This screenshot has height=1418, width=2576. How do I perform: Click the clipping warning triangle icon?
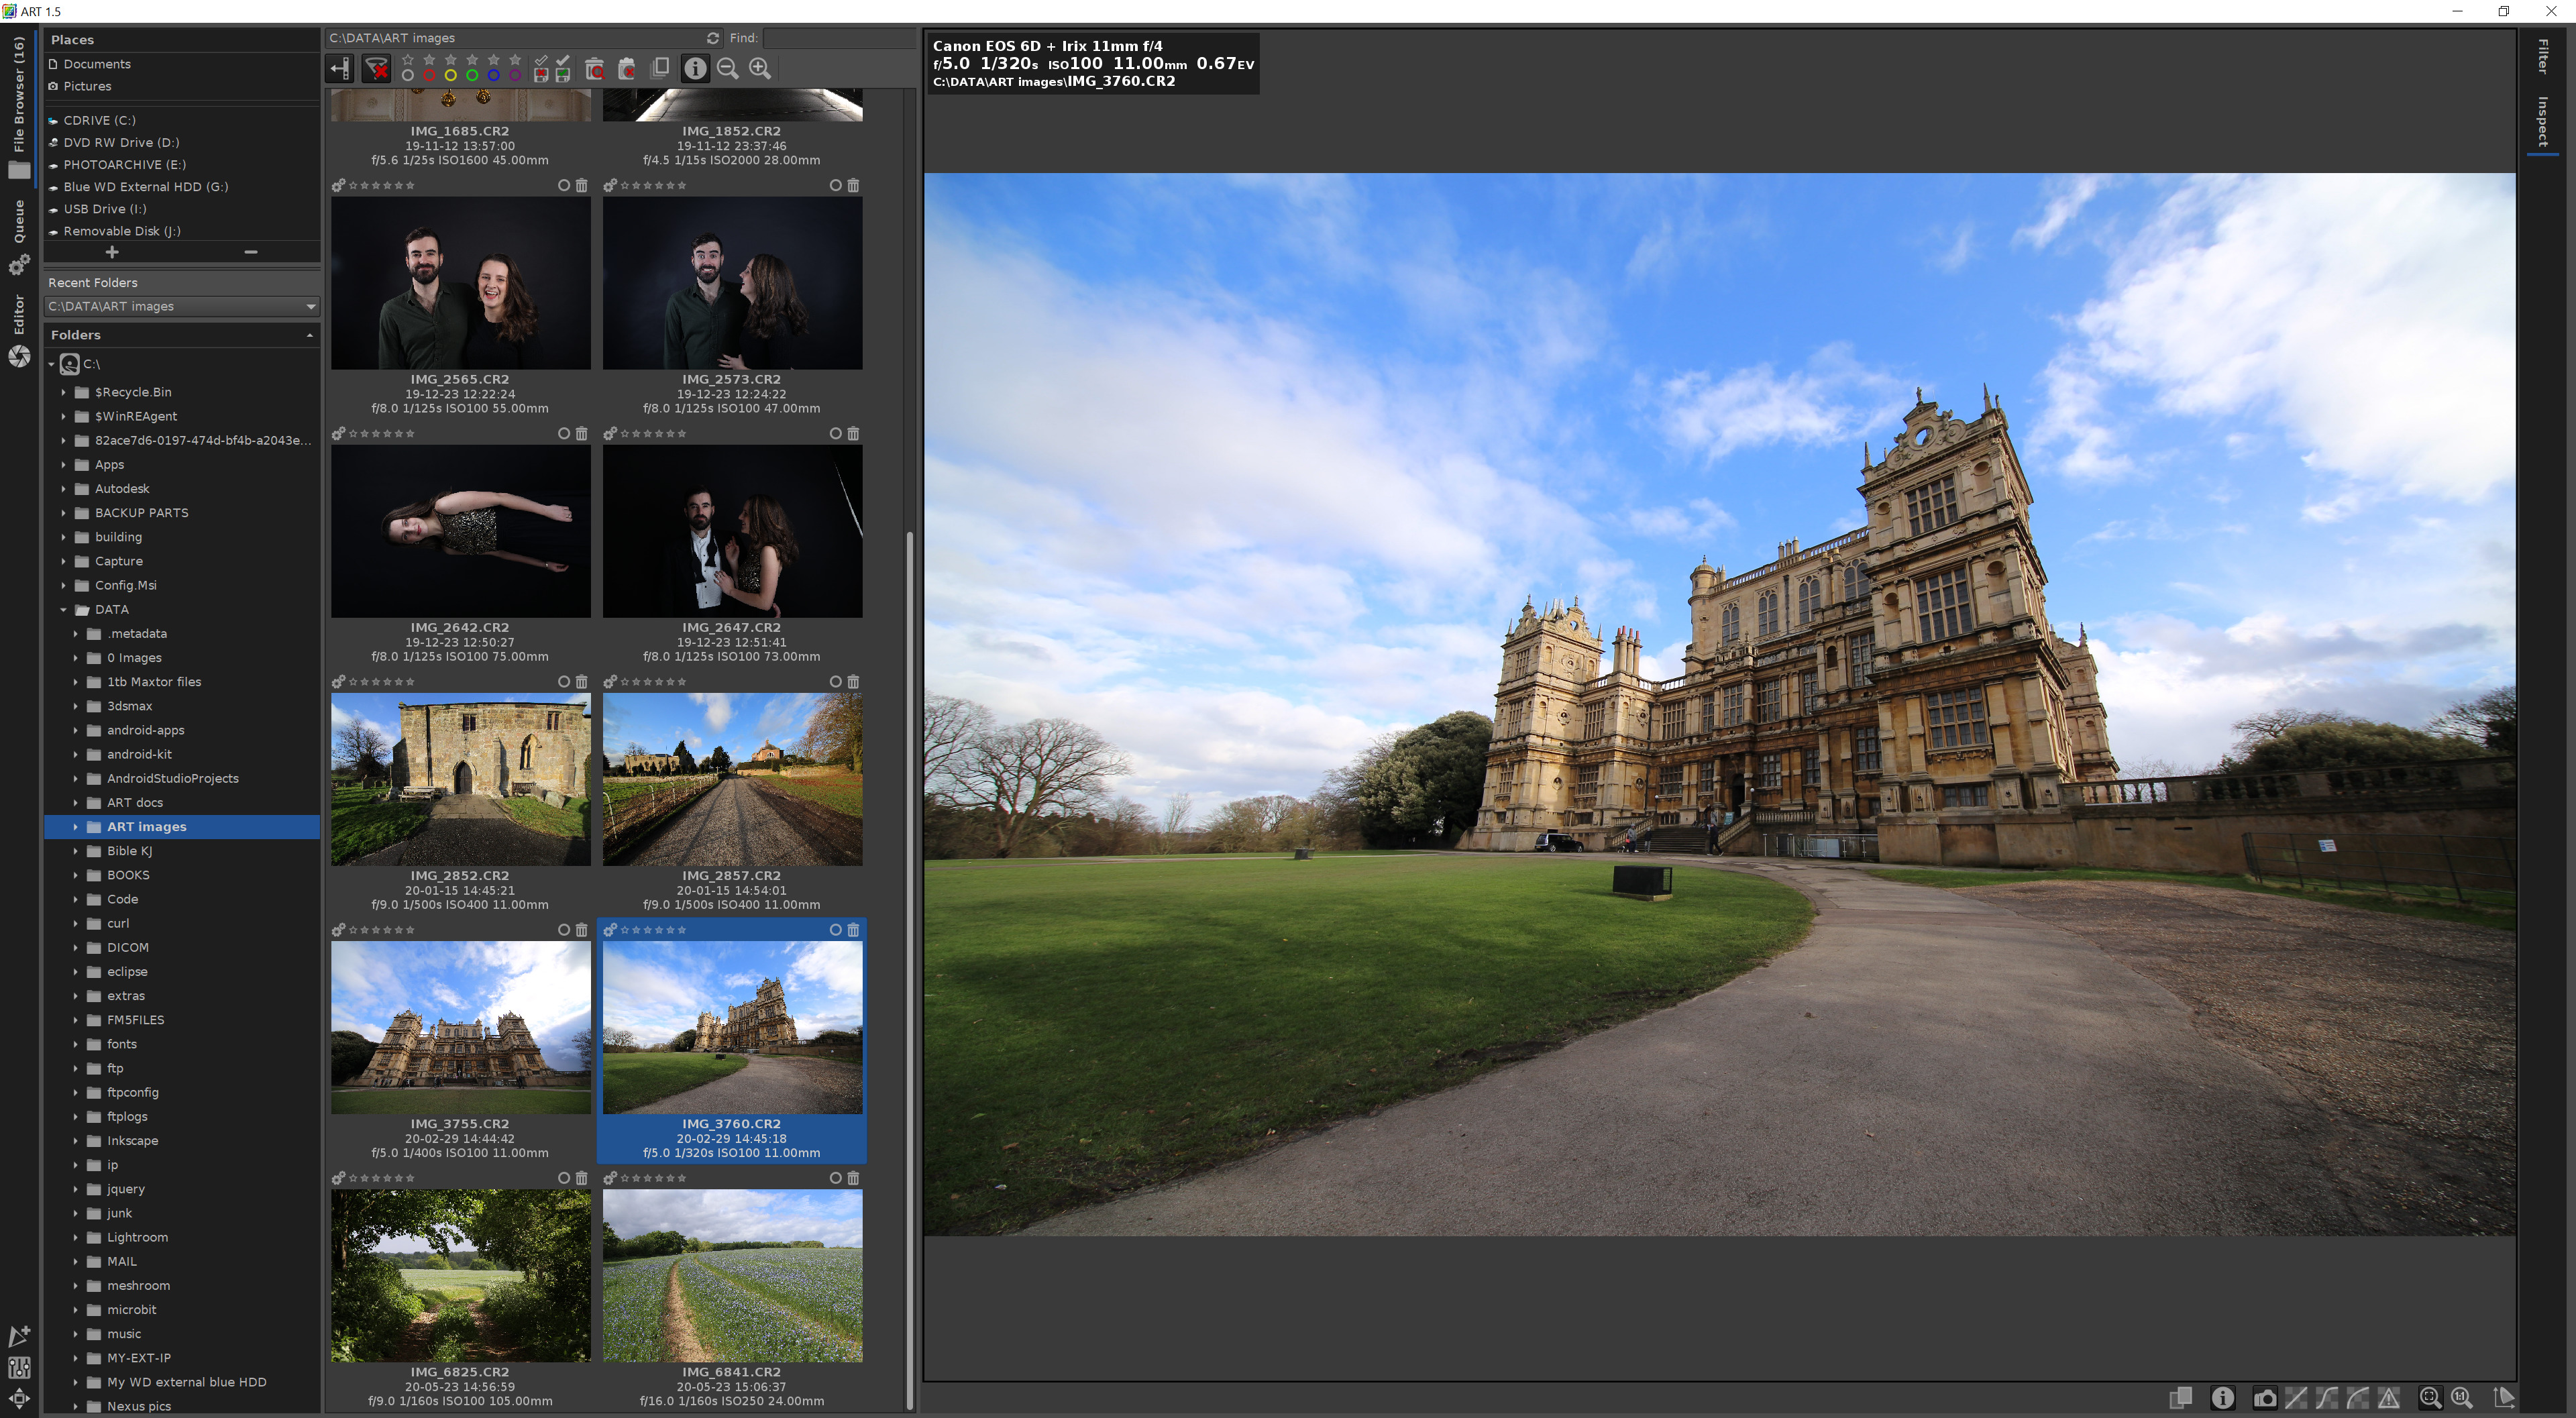(x=2389, y=1398)
